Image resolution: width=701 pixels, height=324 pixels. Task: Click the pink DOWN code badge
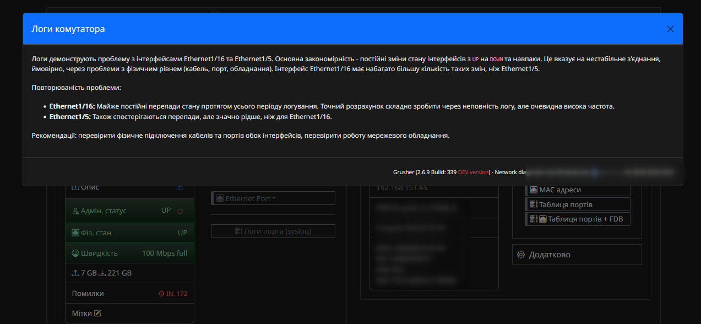point(497,58)
